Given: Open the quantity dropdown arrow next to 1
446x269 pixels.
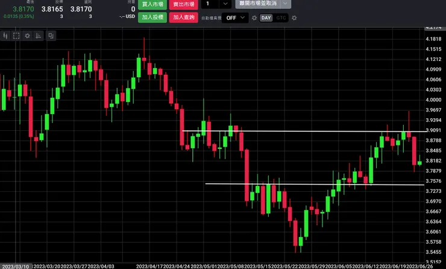Looking at the screenshot, I should tap(225, 4).
